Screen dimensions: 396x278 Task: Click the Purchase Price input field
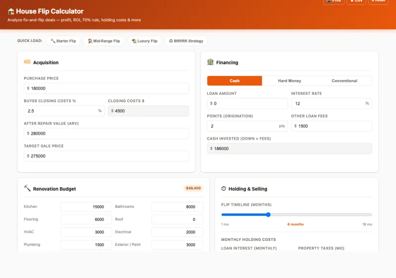tap(106, 88)
